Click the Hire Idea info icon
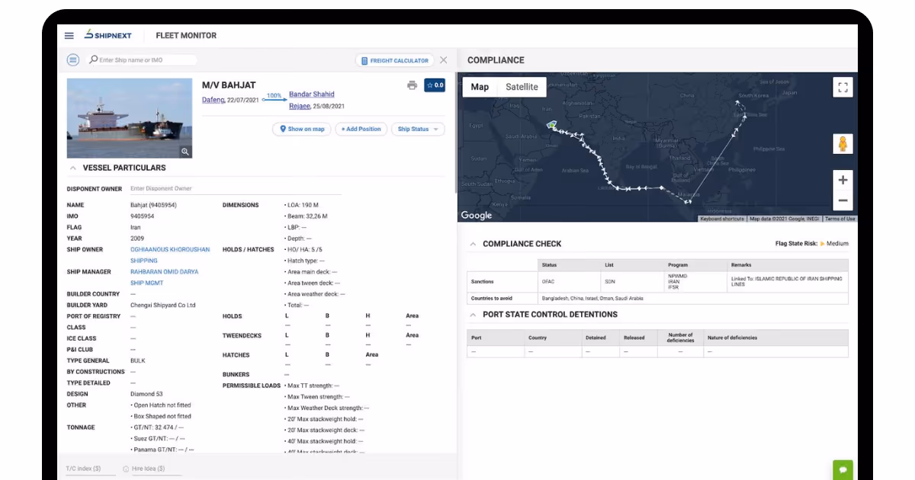The width and height of the screenshot is (915, 480). (126, 469)
